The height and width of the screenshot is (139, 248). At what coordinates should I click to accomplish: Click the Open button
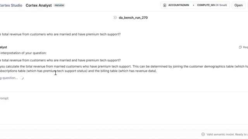[x=238, y=5]
